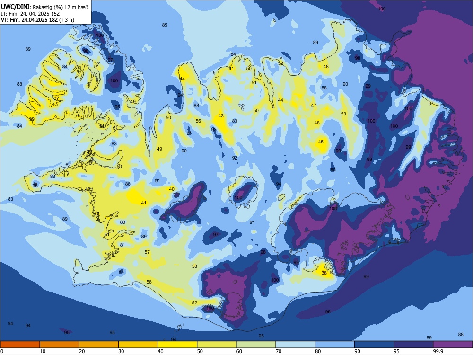
Task: Click the map humidity value '58'
Action: click(x=194, y=266)
